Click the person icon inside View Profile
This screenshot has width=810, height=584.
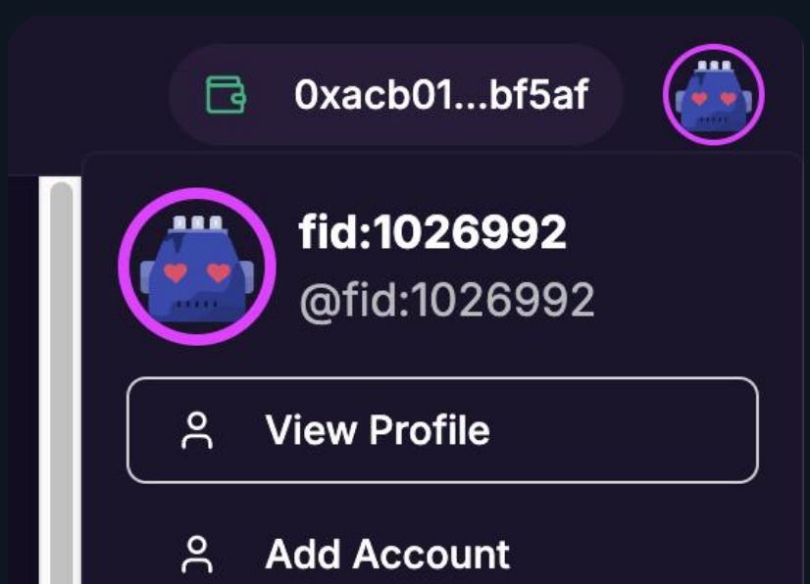(x=197, y=430)
